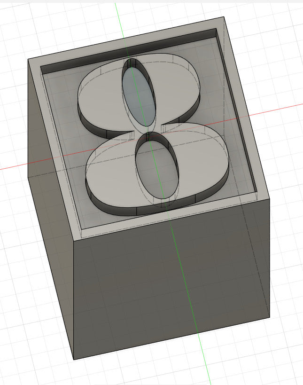The image size is (303, 385).
Task: Pick the upper oval hole of the 8
Action: (139, 96)
